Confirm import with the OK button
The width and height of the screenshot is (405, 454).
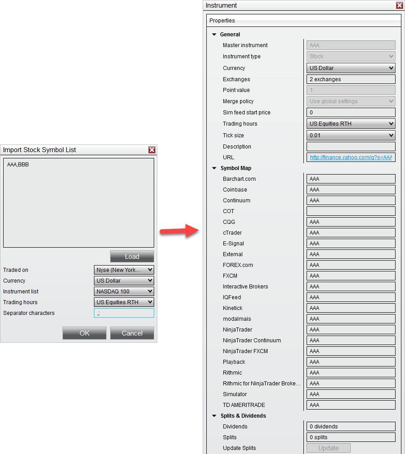[85, 333]
